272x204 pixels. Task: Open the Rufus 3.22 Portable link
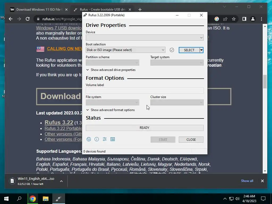point(63,128)
